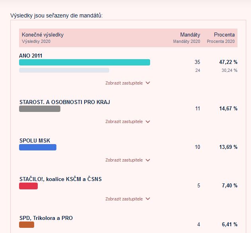This screenshot has width=251, height=233.
Task: Click chevron under STAROST. A OSOBNOSTI PRO KRAJ
Action: pos(148,122)
